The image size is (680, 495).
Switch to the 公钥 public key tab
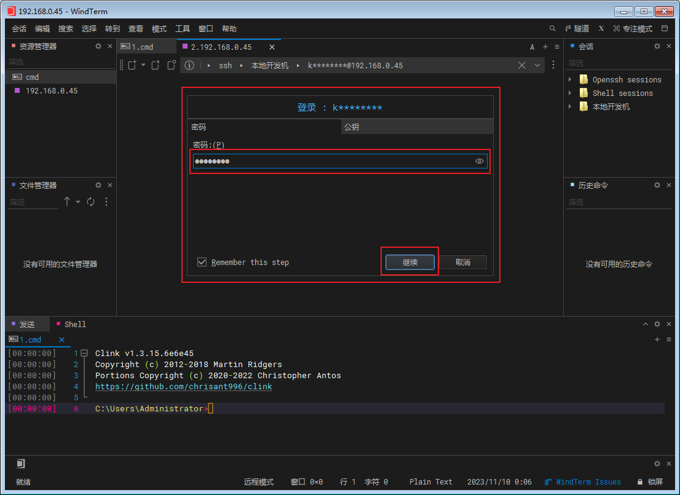352,127
